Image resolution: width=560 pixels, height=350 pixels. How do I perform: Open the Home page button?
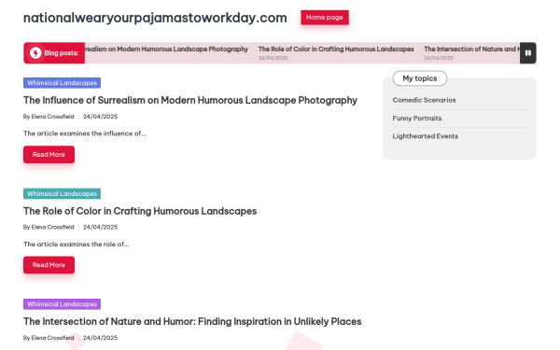pyautogui.click(x=325, y=18)
